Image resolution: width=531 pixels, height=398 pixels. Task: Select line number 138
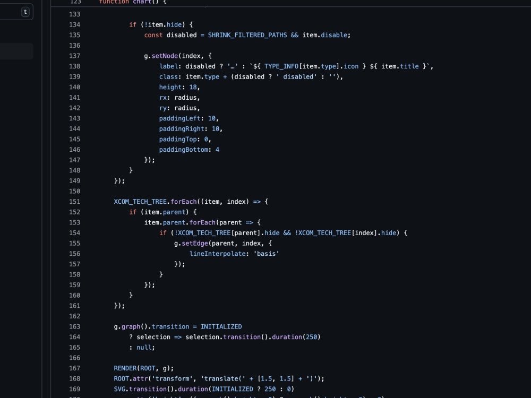[74, 66]
